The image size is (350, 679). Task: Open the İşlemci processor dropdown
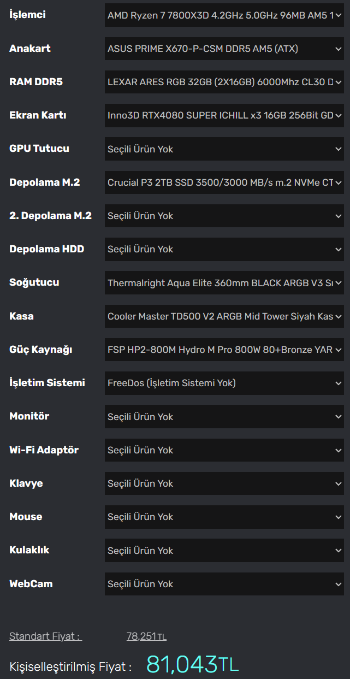tap(224, 15)
